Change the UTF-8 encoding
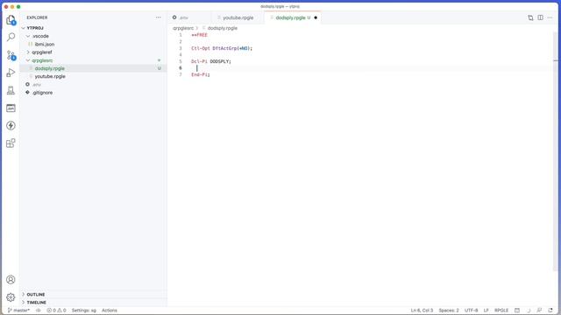Screen dimensions: 561x315 (x=471, y=311)
